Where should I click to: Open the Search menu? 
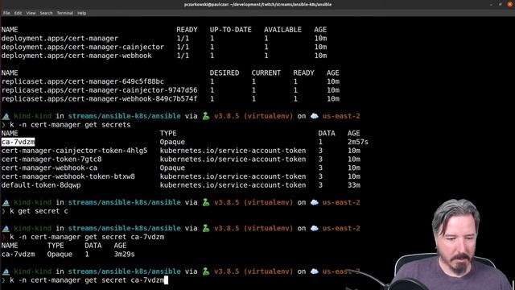click(46, 13)
